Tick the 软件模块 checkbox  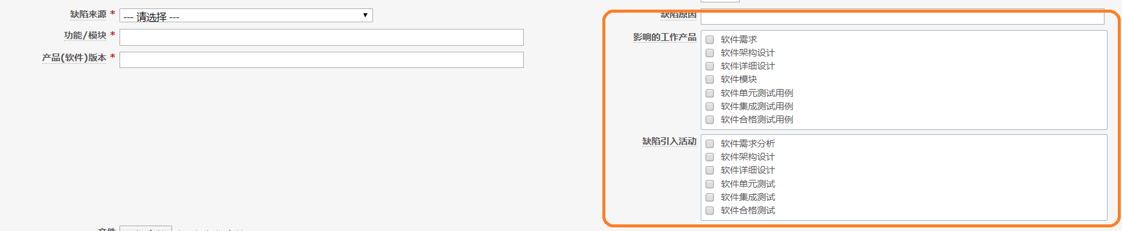coord(710,79)
